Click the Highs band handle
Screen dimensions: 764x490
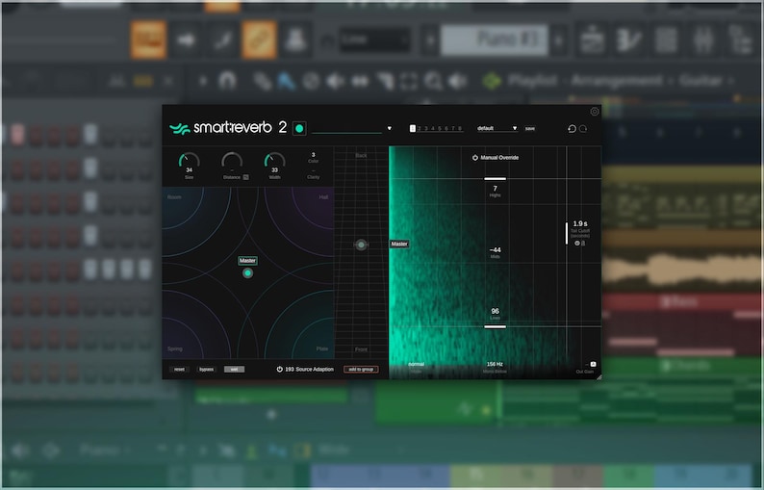pos(495,179)
